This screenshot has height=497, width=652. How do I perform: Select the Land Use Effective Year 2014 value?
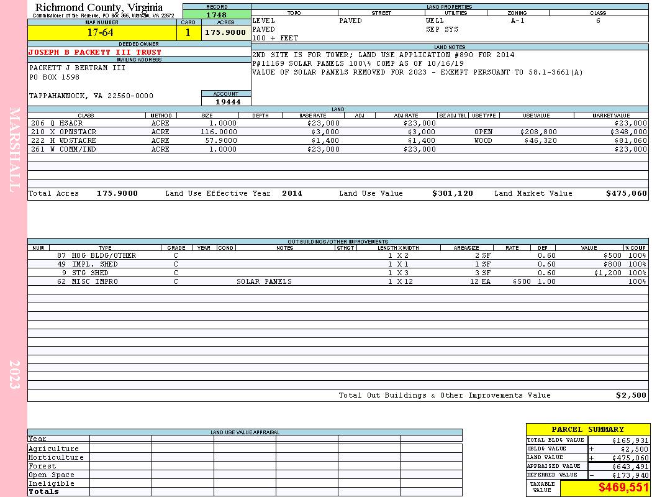(292, 193)
